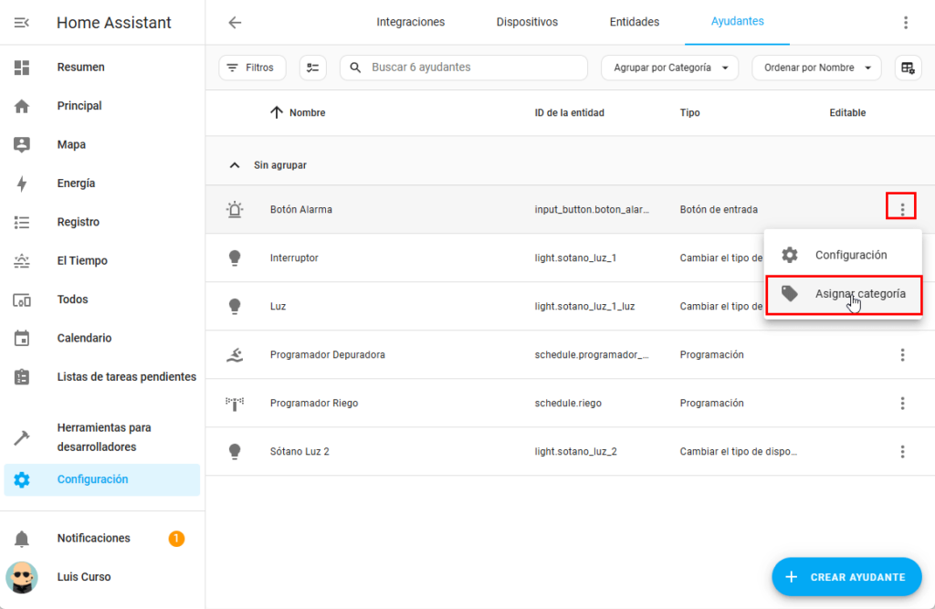Open the Filtros button
Screen dimensions: 935x609
click(x=251, y=68)
